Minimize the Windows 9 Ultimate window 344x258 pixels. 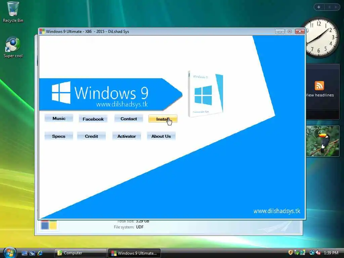pos(280,31)
